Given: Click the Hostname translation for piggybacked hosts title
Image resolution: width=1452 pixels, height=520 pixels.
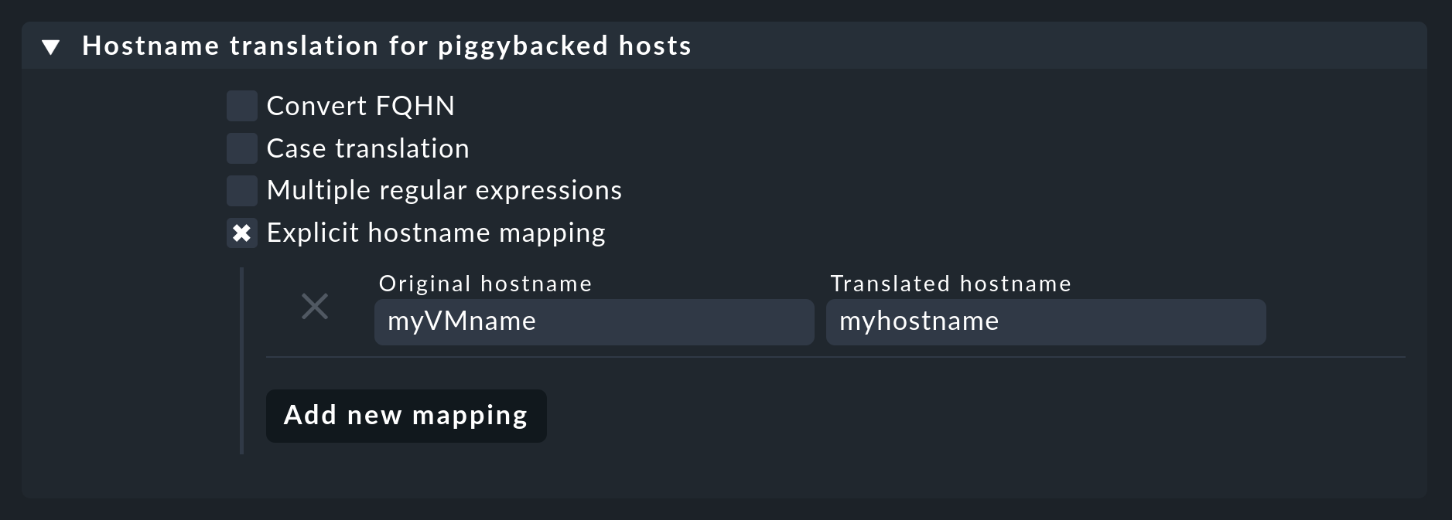Looking at the screenshot, I should point(386,46).
